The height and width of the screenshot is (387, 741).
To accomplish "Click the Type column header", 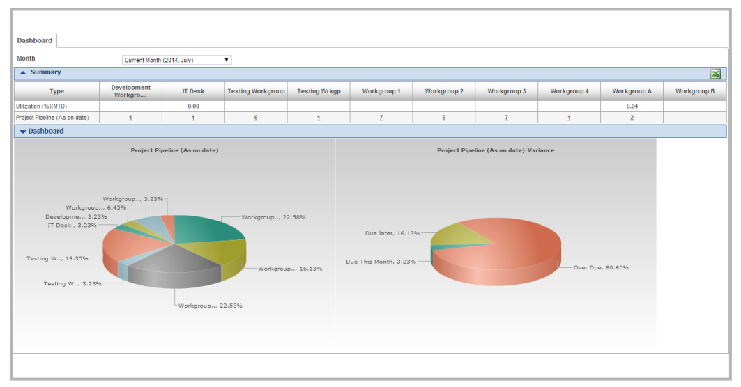I will pos(56,91).
